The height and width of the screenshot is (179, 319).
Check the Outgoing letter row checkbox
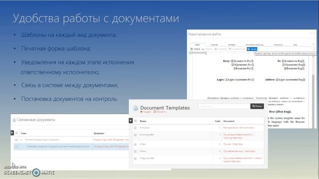135,159
